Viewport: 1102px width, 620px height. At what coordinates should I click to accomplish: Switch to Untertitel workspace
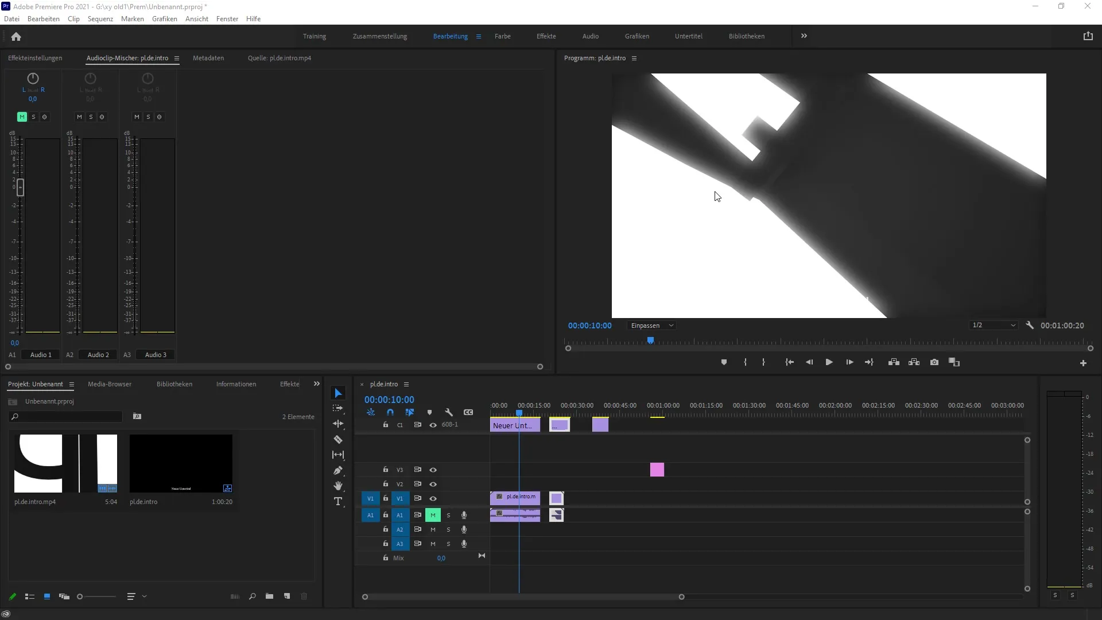click(x=689, y=36)
